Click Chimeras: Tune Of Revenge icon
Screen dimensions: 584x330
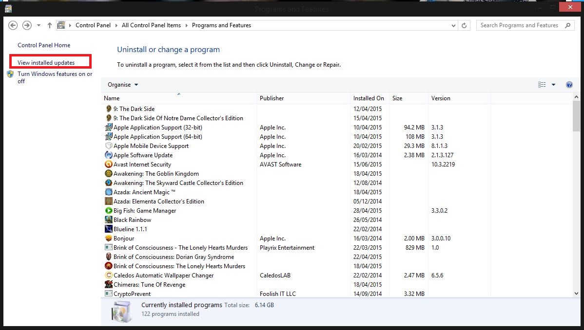coord(108,285)
